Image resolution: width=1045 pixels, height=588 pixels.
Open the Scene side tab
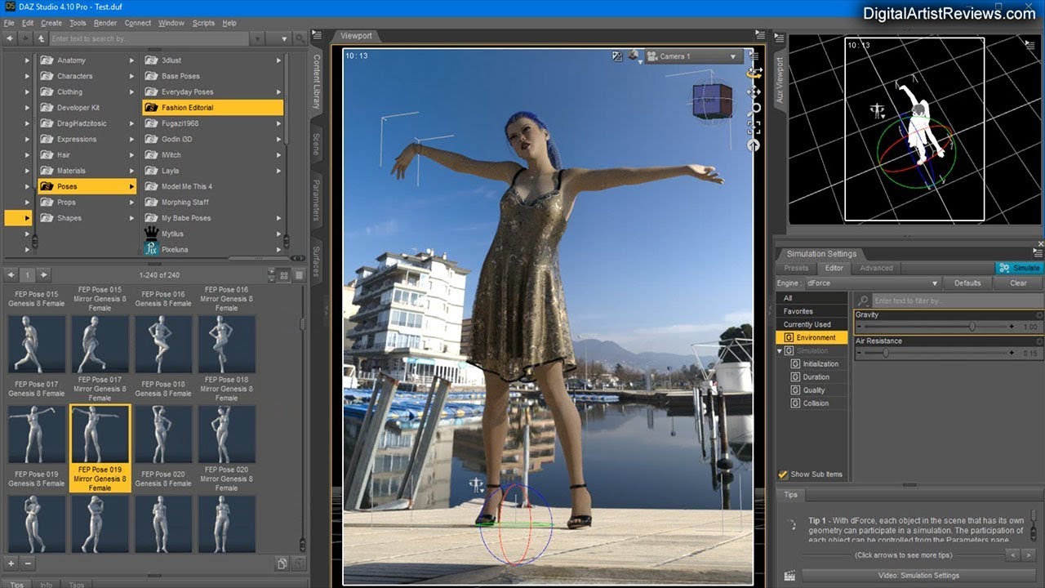pyautogui.click(x=318, y=145)
